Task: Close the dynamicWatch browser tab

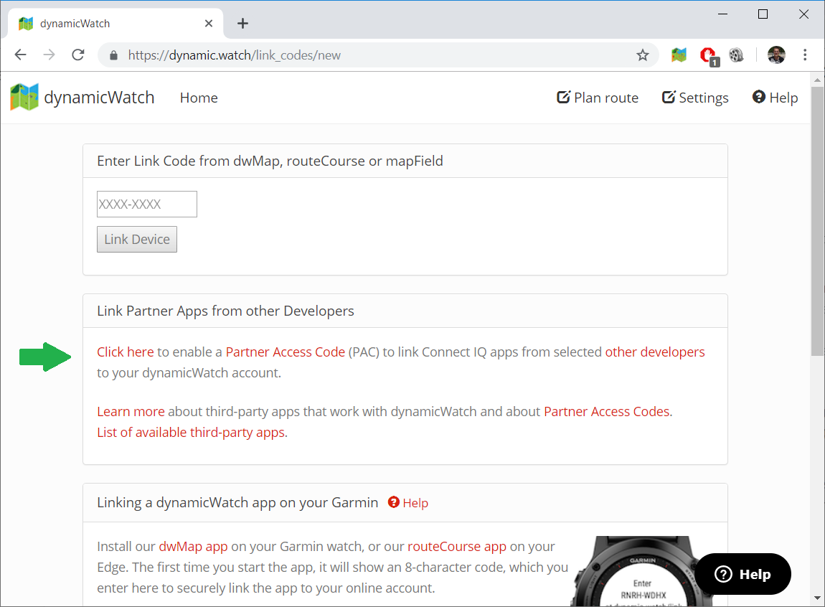Action: [209, 23]
